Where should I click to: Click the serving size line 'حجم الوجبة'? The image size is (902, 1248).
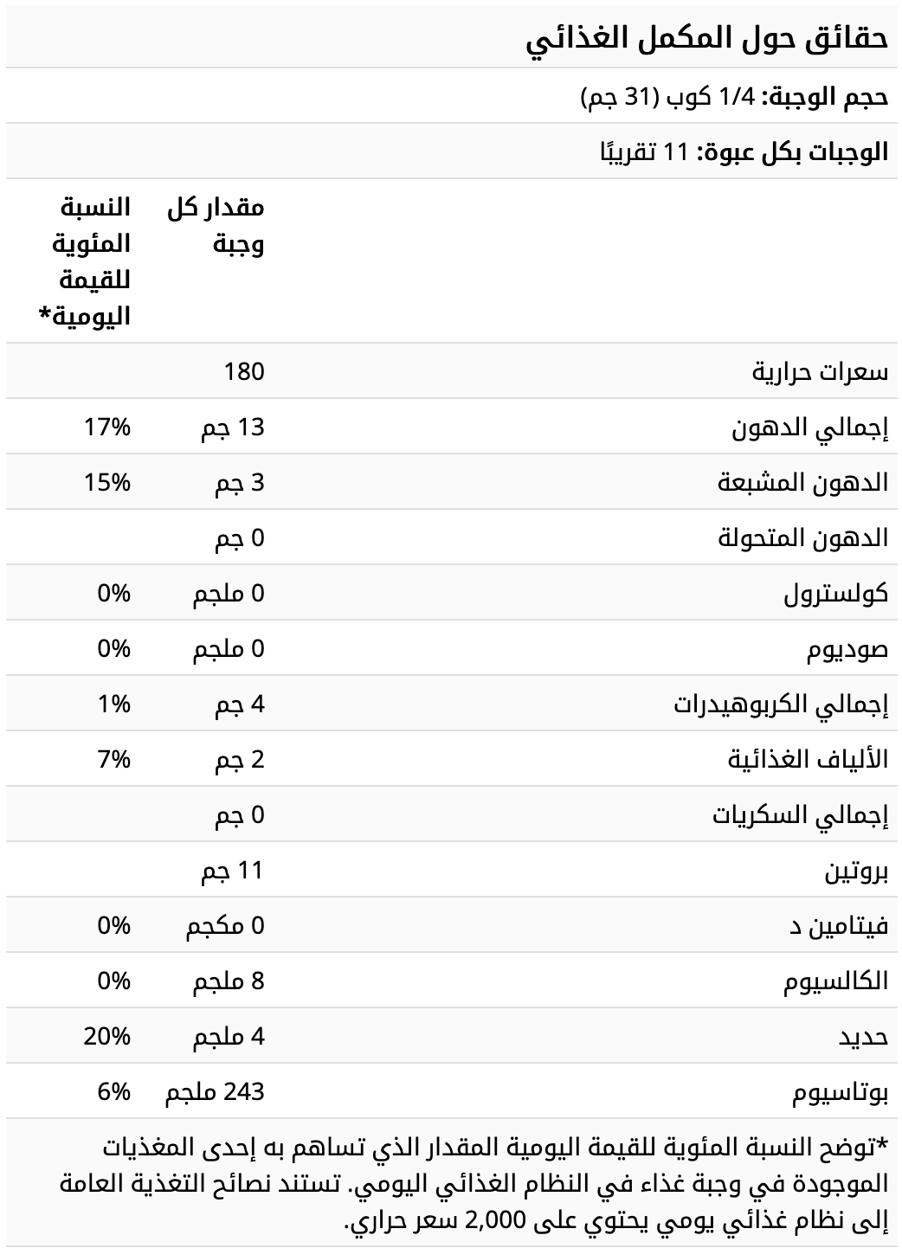point(734,96)
